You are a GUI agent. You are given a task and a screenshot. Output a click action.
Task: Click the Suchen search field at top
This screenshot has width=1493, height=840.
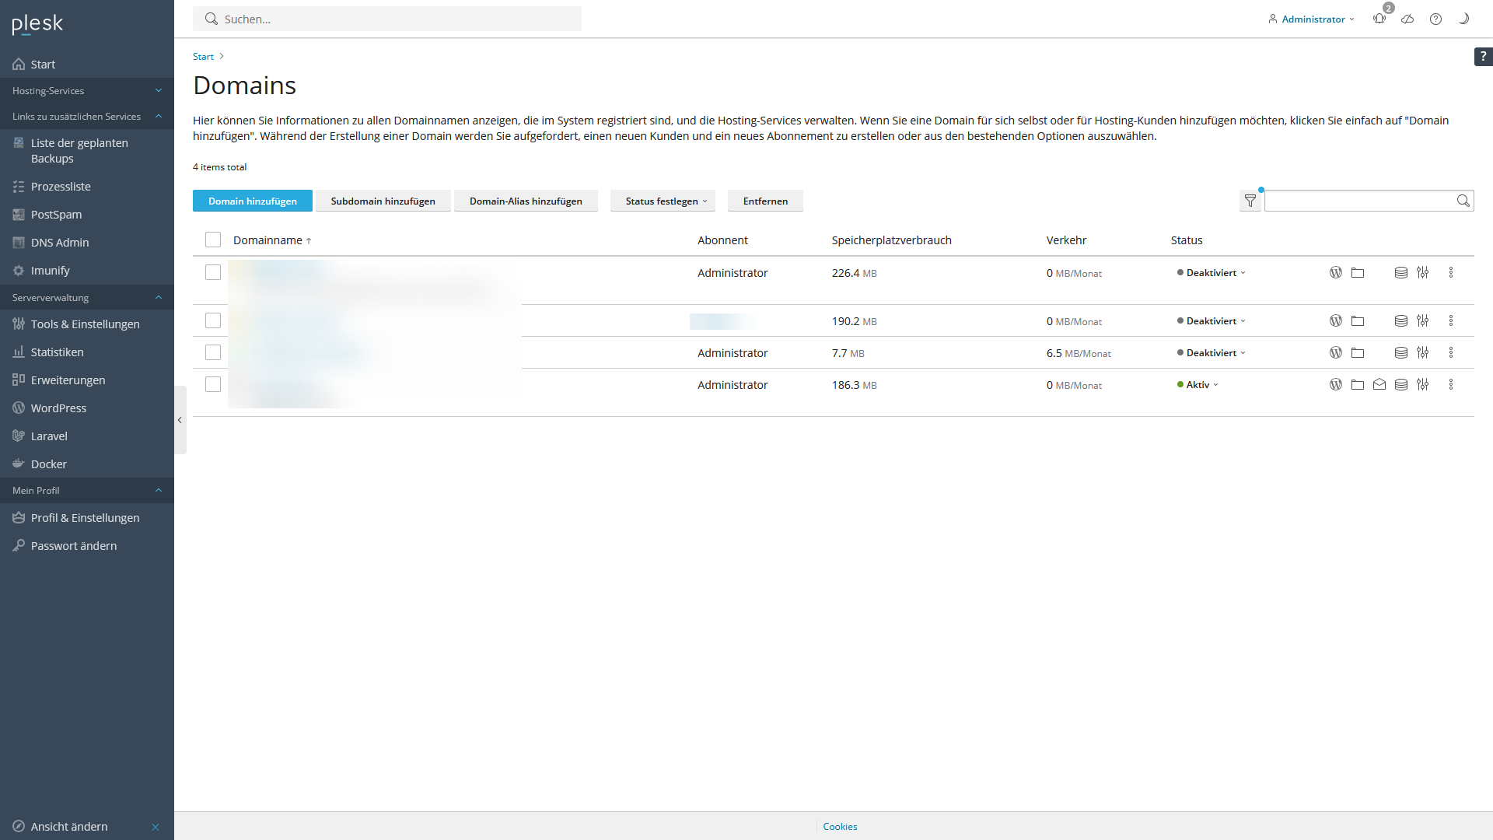click(x=386, y=19)
